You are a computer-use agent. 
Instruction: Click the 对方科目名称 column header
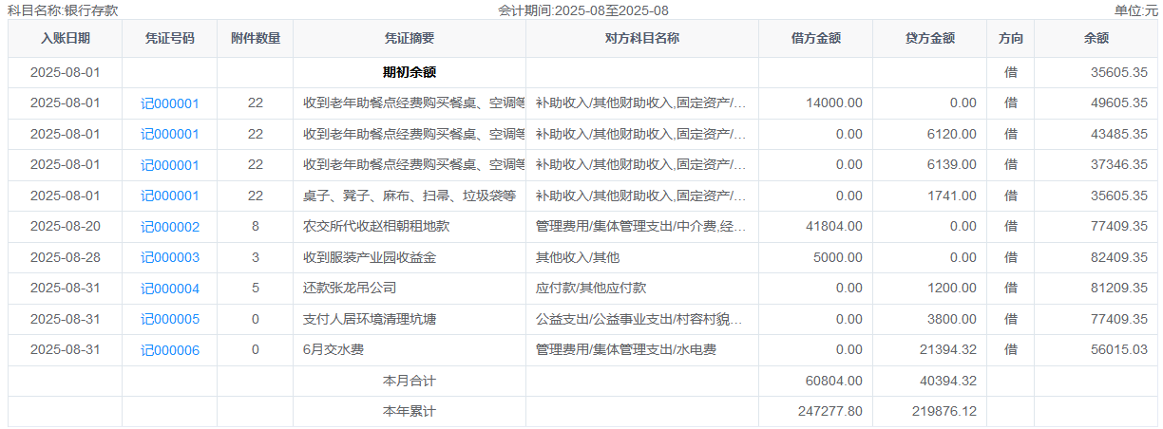[x=642, y=39]
